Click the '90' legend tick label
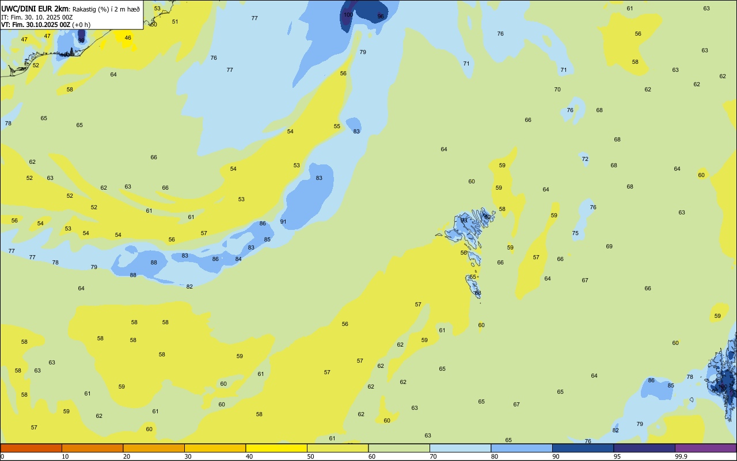This screenshot has width=737, height=461. coord(556,456)
